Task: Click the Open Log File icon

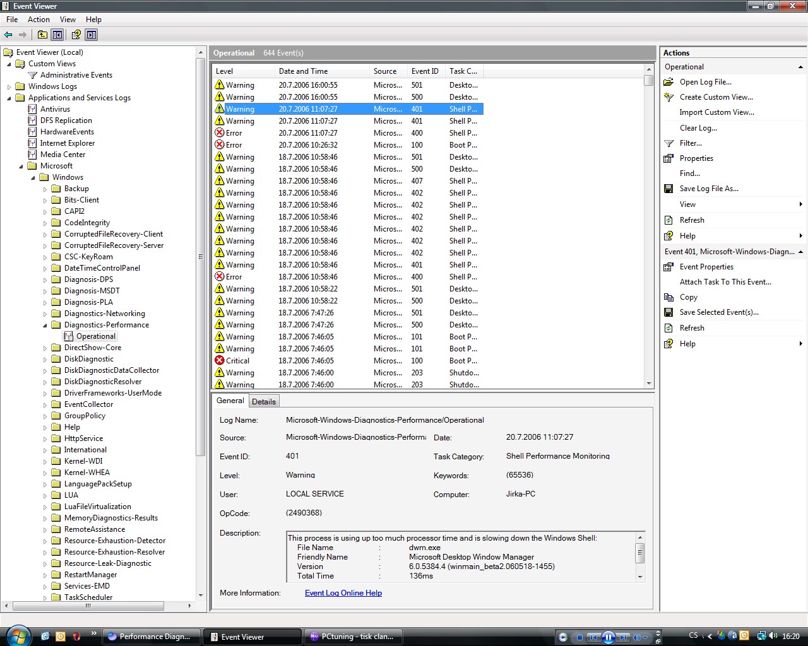Action: point(668,82)
